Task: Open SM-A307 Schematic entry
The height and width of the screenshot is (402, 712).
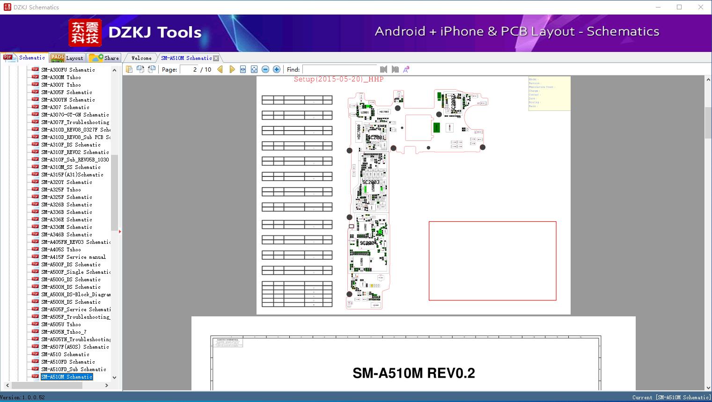Action: point(65,107)
